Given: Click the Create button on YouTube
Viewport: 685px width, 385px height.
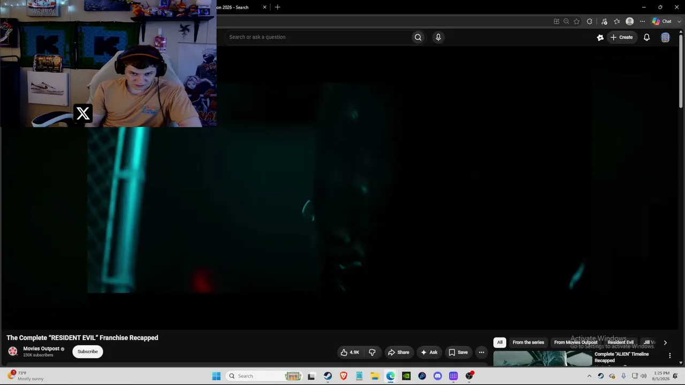Looking at the screenshot, I should coord(622,37).
